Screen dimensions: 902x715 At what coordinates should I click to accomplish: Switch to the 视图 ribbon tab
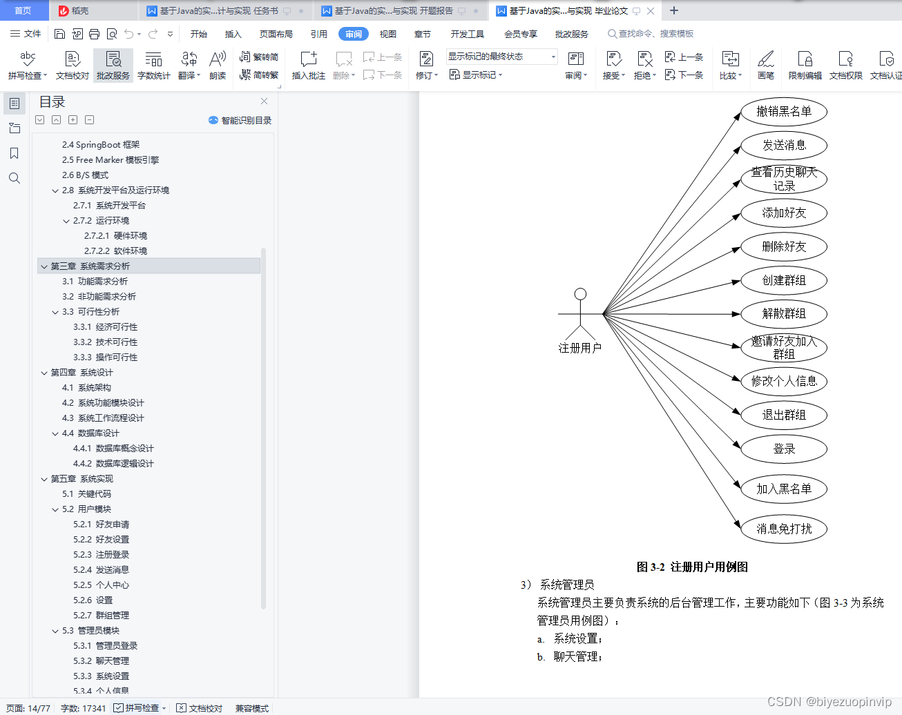click(x=388, y=34)
